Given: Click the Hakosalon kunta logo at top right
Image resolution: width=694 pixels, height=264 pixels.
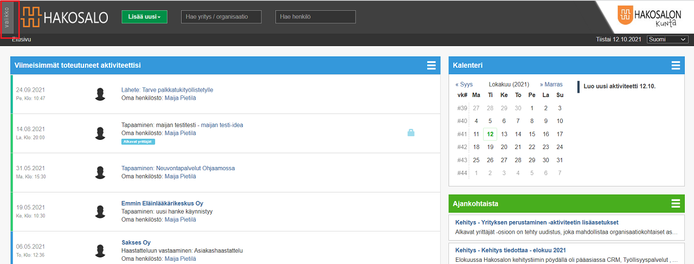Looking at the screenshot, I should 650,16.
